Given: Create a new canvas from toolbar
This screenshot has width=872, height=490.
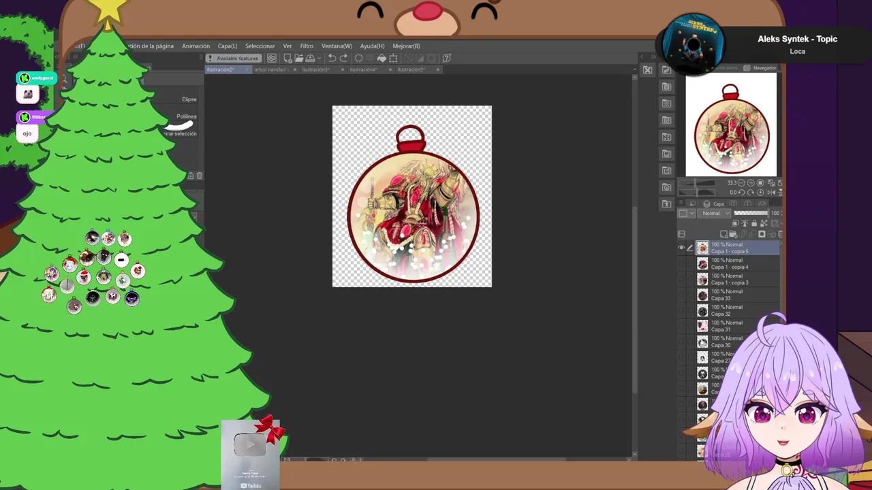Looking at the screenshot, I should 287,58.
